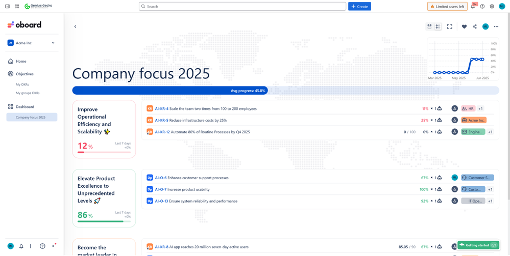
Task: Expand the +1 groups badge on AI-KR-4 row
Action: coord(481,109)
